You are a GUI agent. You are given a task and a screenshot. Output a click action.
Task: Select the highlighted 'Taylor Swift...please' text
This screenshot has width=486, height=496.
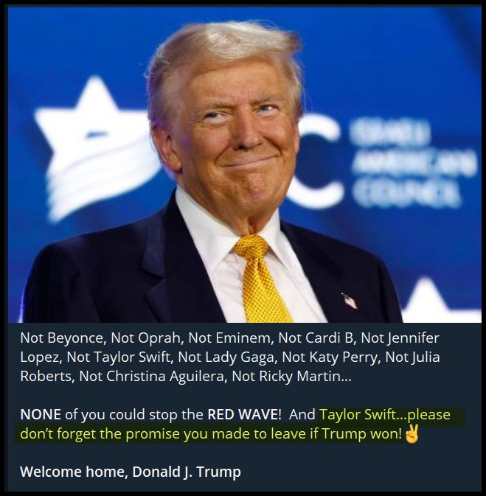tap(385, 415)
